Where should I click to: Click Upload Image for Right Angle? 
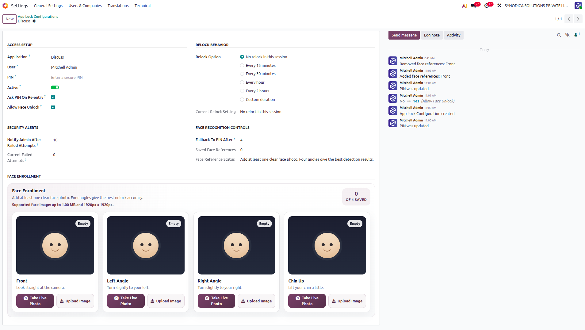(x=256, y=301)
